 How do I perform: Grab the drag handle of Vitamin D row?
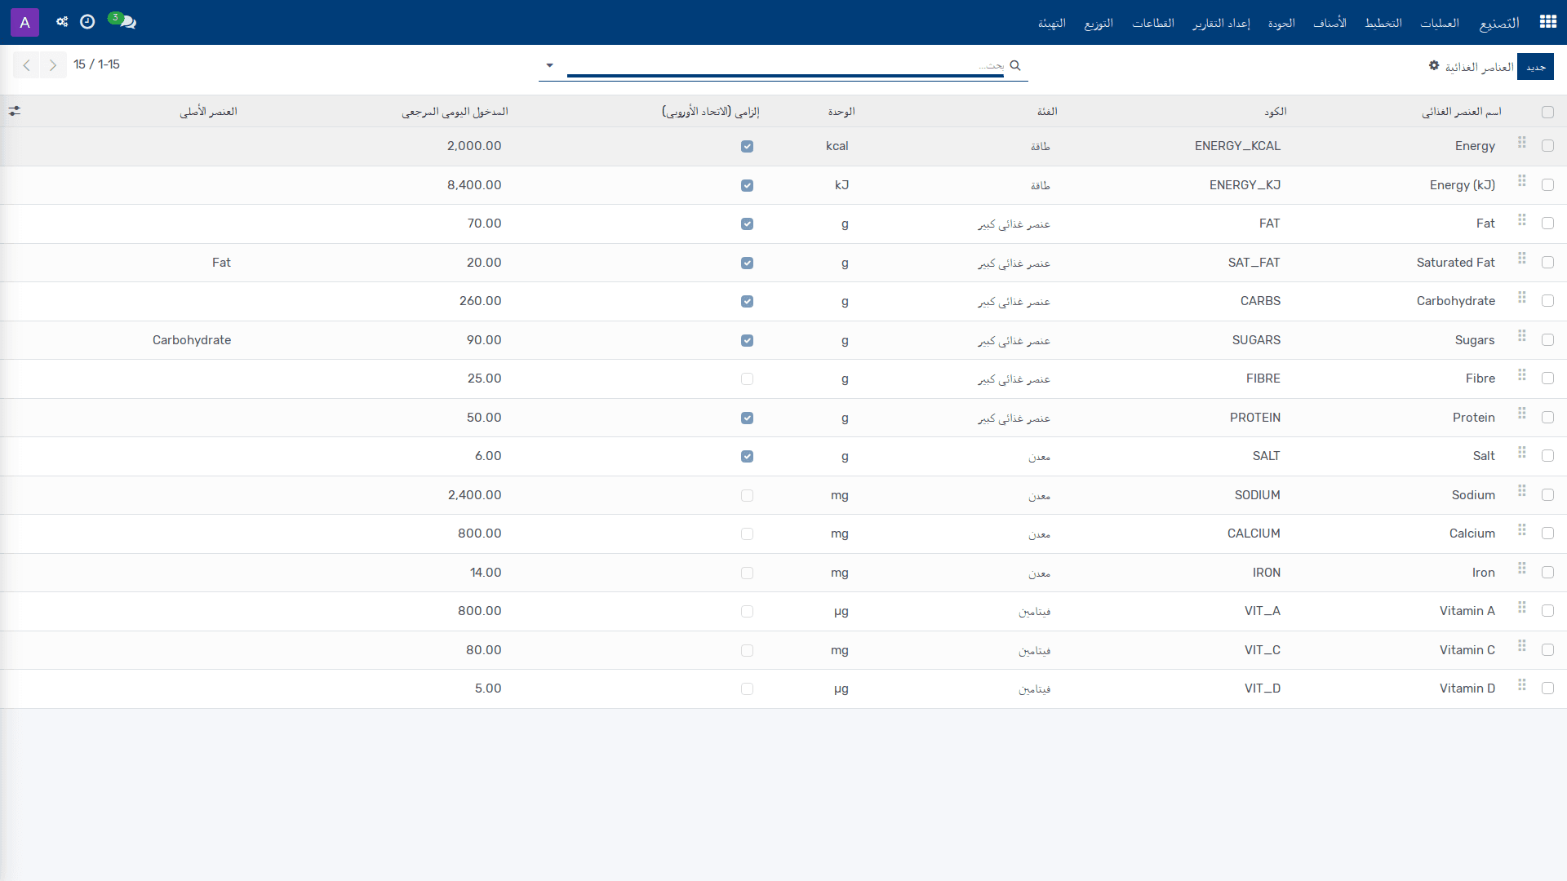point(1522,685)
